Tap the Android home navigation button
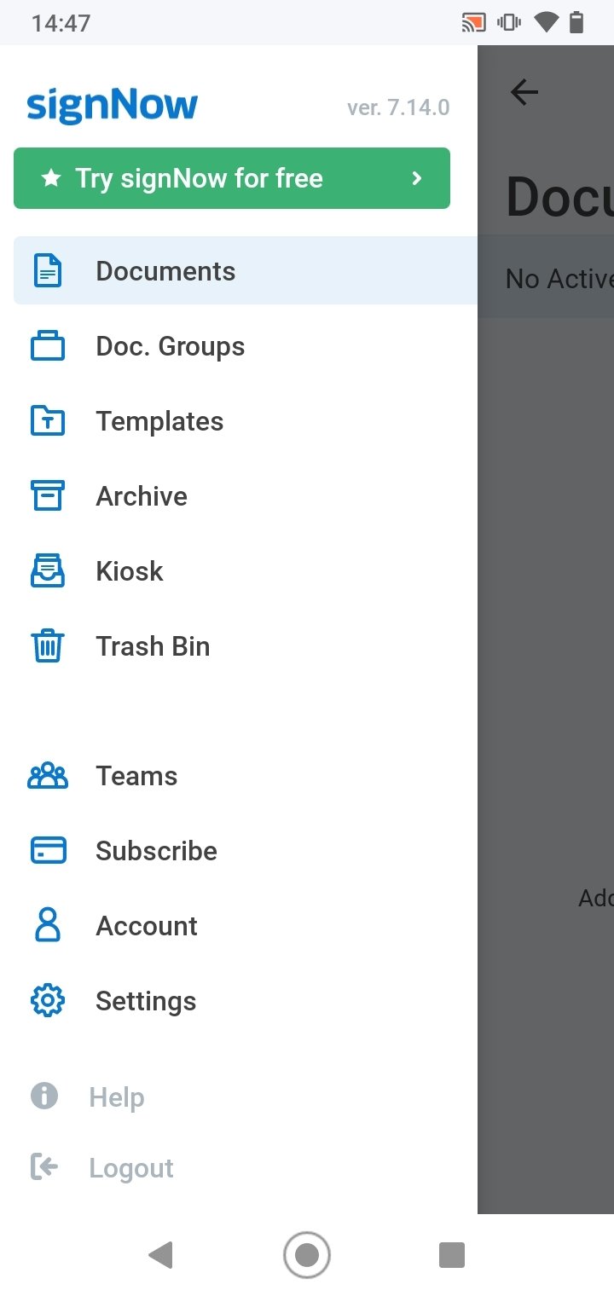614x1296 pixels. tap(306, 1254)
